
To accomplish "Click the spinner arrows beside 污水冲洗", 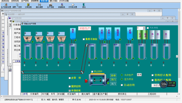I will pyautogui.click(x=144, y=28).
